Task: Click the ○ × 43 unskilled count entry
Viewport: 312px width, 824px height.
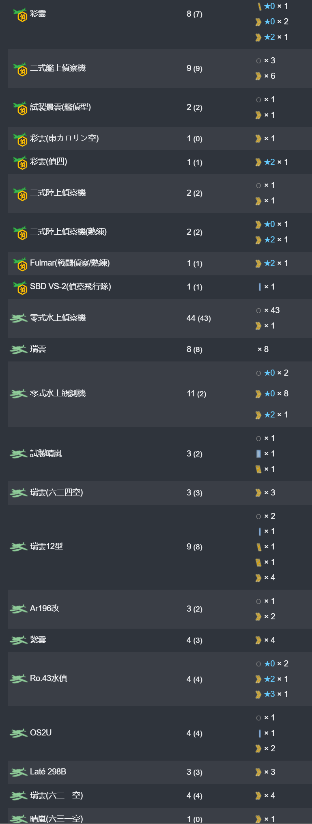Action: coord(268,311)
